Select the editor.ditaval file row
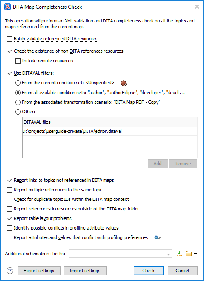 (x=110, y=131)
